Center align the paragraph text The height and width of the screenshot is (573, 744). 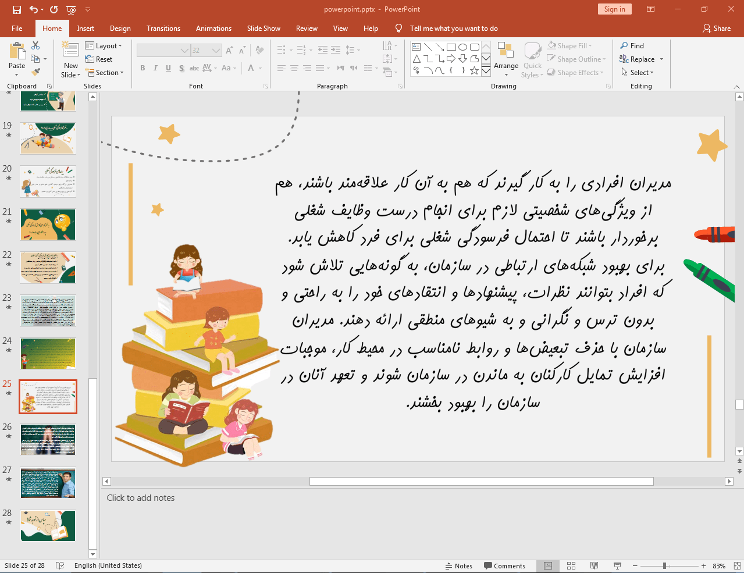pos(294,69)
